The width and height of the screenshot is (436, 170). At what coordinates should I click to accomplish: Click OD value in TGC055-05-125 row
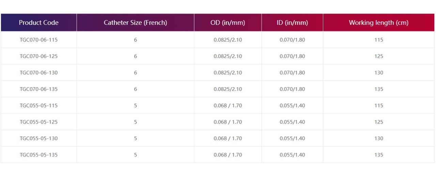[x=228, y=122]
